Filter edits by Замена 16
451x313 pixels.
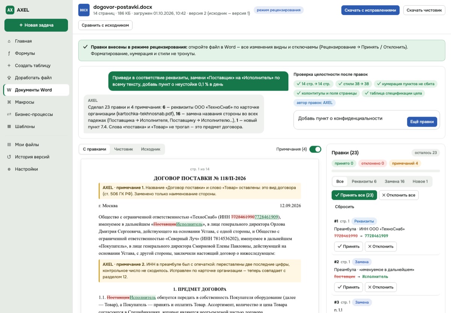click(395, 181)
